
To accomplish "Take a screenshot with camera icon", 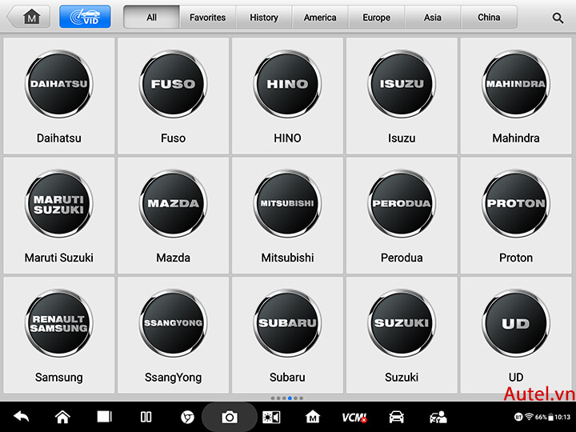I will tap(230, 418).
